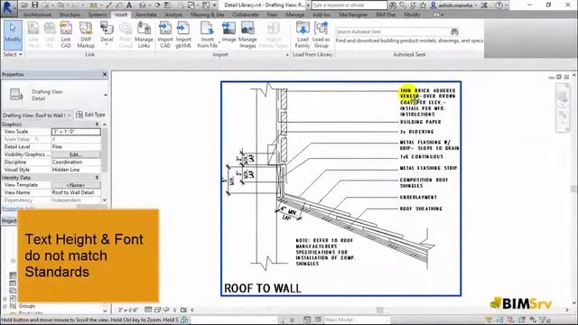Click the View Template <None> button
Screen dimensions: 578x325
pyautogui.click(x=76, y=185)
